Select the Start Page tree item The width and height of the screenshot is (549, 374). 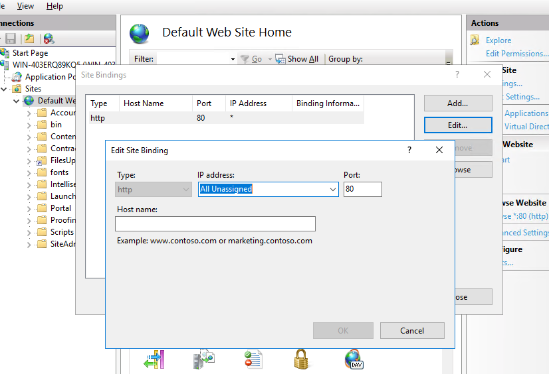[x=30, y=53]
